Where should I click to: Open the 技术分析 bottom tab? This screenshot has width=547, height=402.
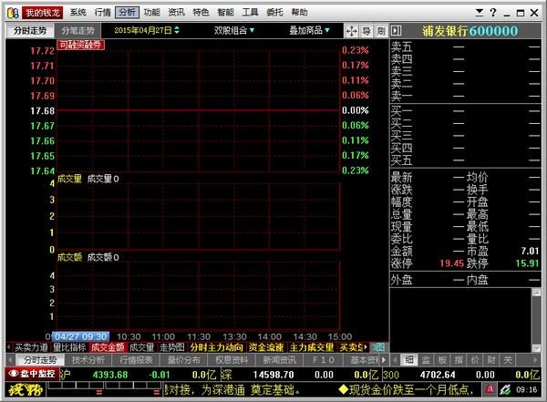(89, 360)
